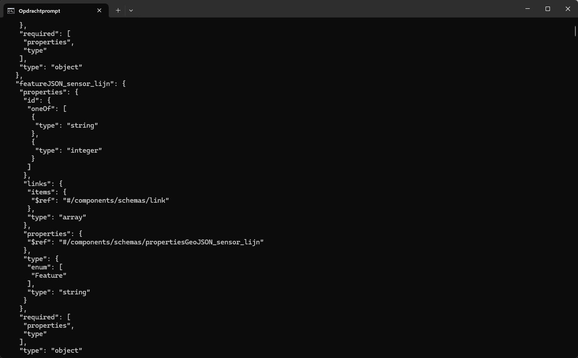Minimize the terminal window
Image resolution: width=578 pixels, height=358 pixels.
(x=527, y=9)
